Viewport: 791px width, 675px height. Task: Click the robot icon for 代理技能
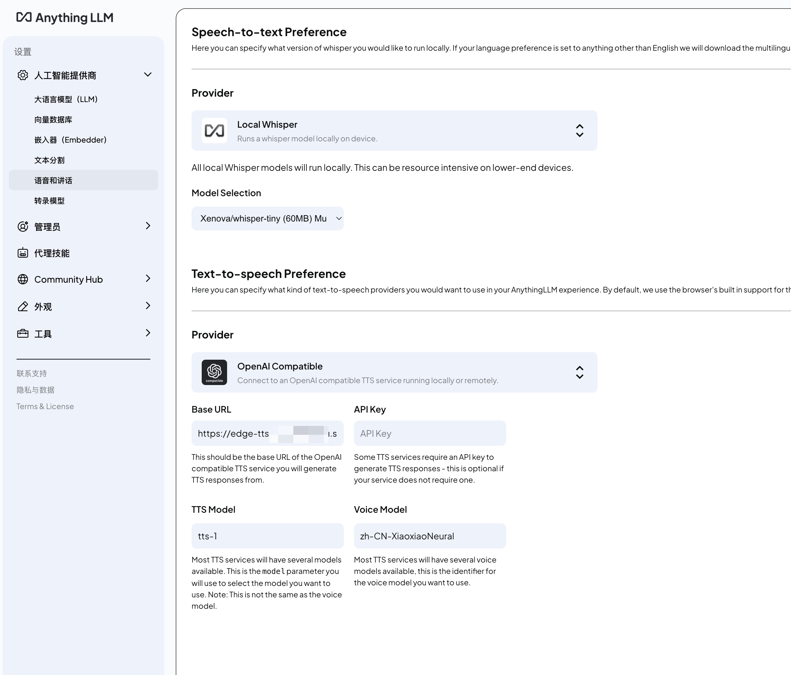[23, 253]
